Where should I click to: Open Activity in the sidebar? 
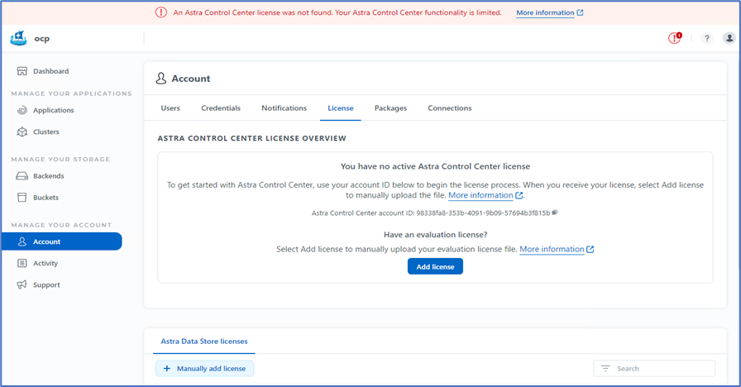tap(45, 263)
